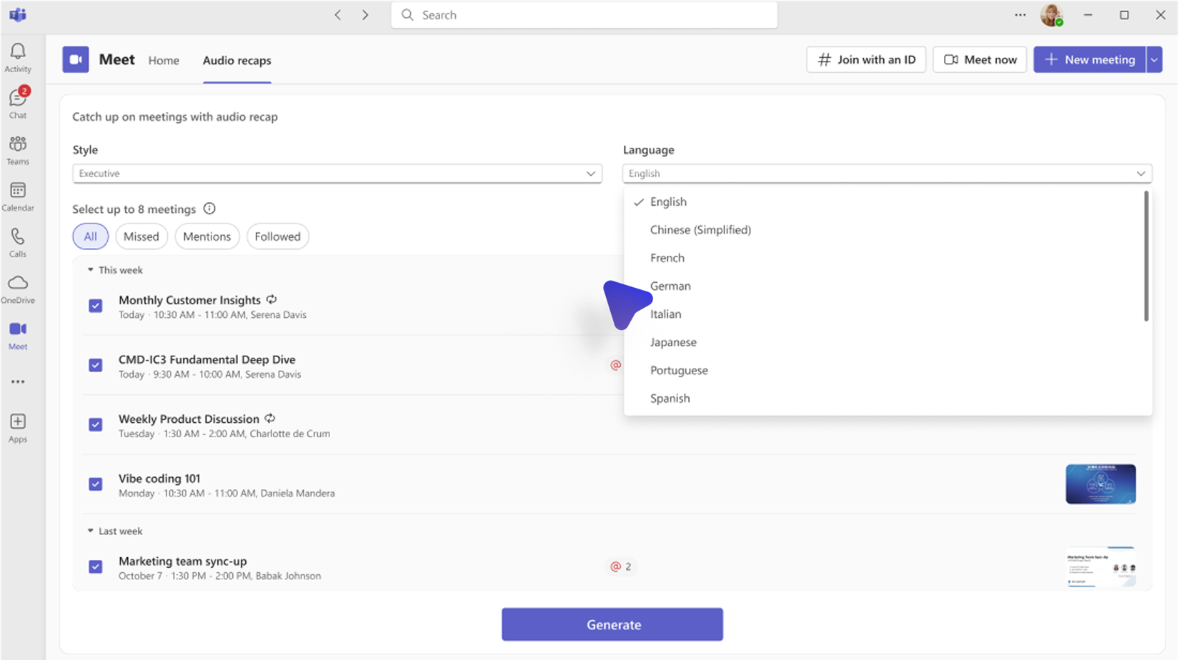
Task: Deselect the Marketing team sync-up checkbox
Action: [95, 566]
